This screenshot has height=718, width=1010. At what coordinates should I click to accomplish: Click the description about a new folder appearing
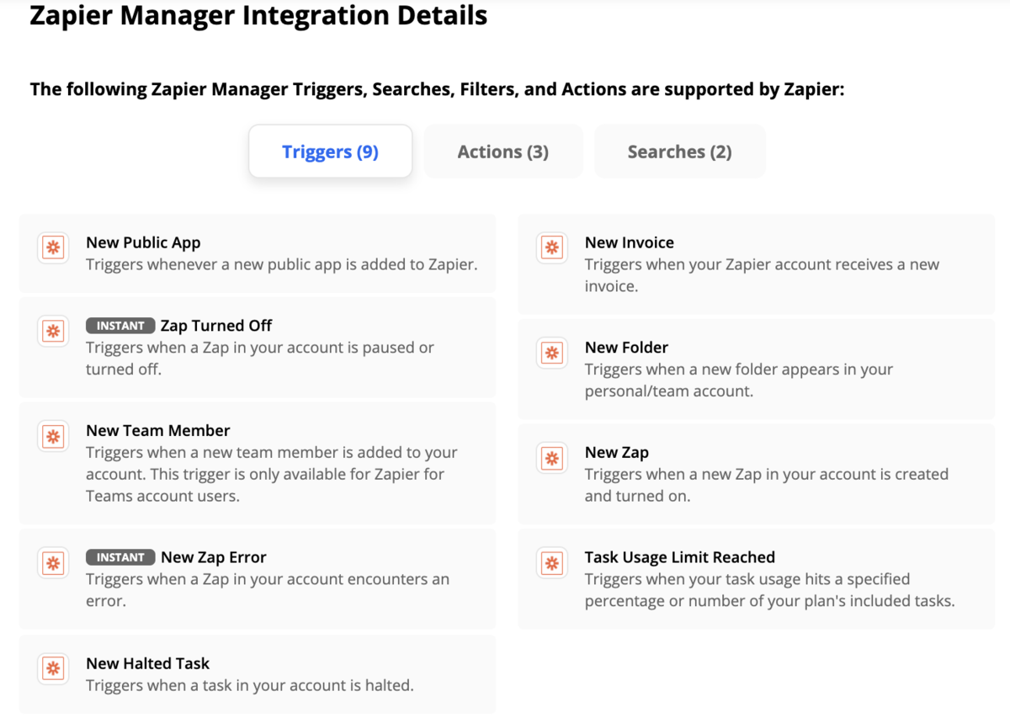(739, 380)
